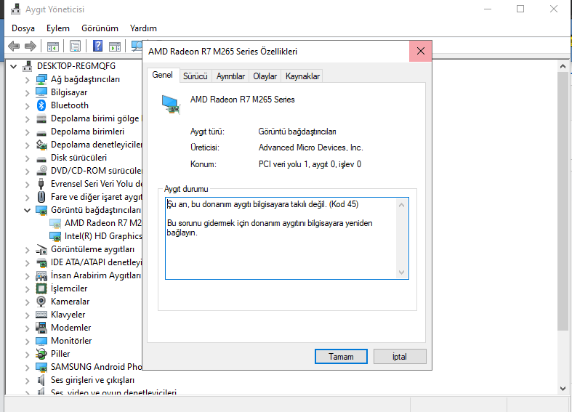Click the device tree scroll up arrow
The image size is (572, 412).
(x=563, y=66)
